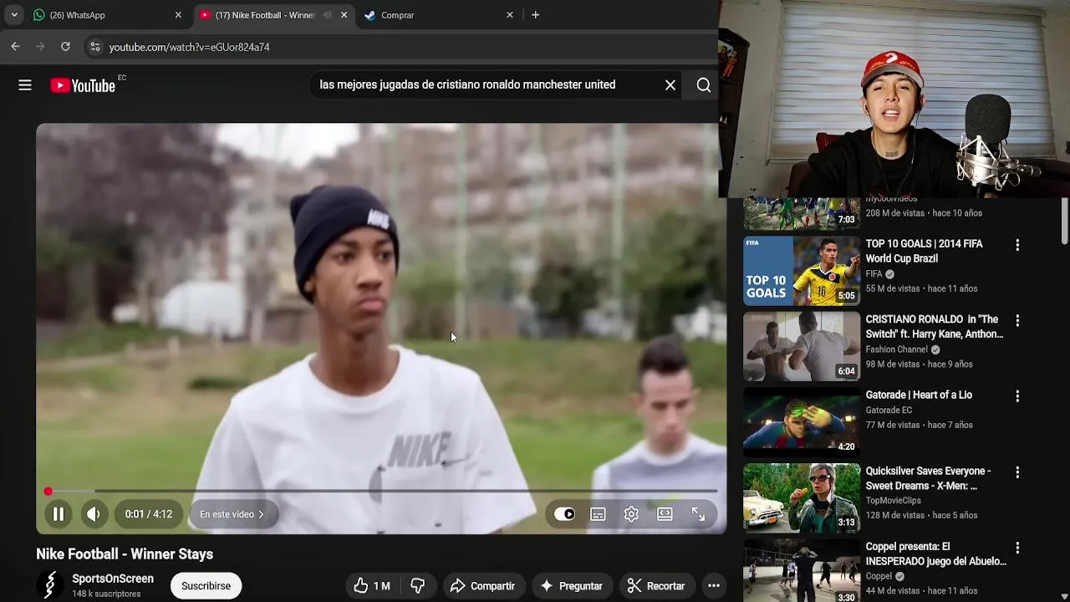Viewport: 1070px width, 602px height.
Task: Open SportsOnScreen channel avatar
Action: [x=50, y=585]
